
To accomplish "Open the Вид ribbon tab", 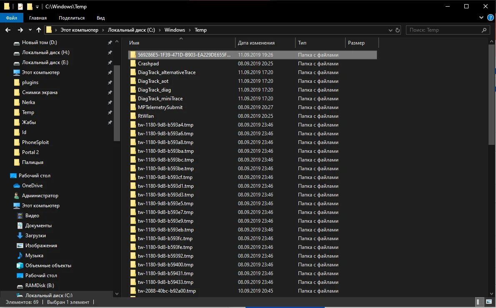I will pos(100,18).
